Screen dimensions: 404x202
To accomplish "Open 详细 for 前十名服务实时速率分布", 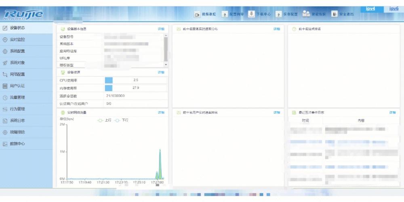I will pyautogui.click(x=277, y=29).
